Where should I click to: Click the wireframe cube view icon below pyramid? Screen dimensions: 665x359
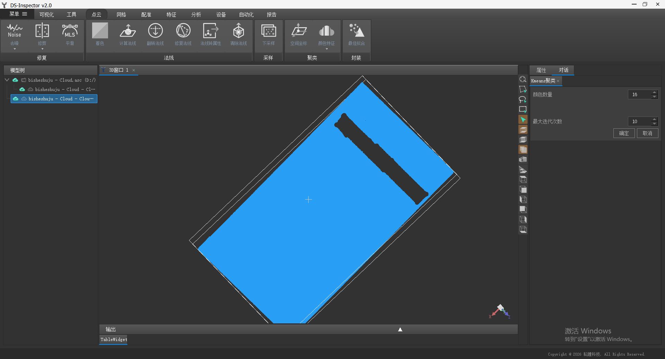point(523,179)
